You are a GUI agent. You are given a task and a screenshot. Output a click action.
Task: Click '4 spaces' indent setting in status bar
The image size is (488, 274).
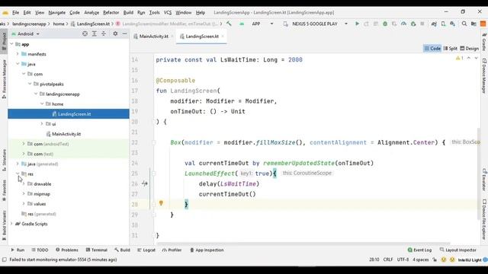421,260
